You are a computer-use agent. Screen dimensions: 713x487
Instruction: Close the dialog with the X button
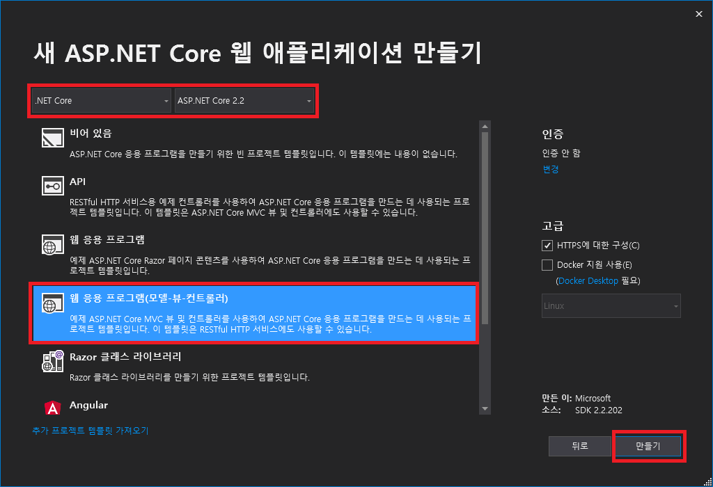coord(699,14)
